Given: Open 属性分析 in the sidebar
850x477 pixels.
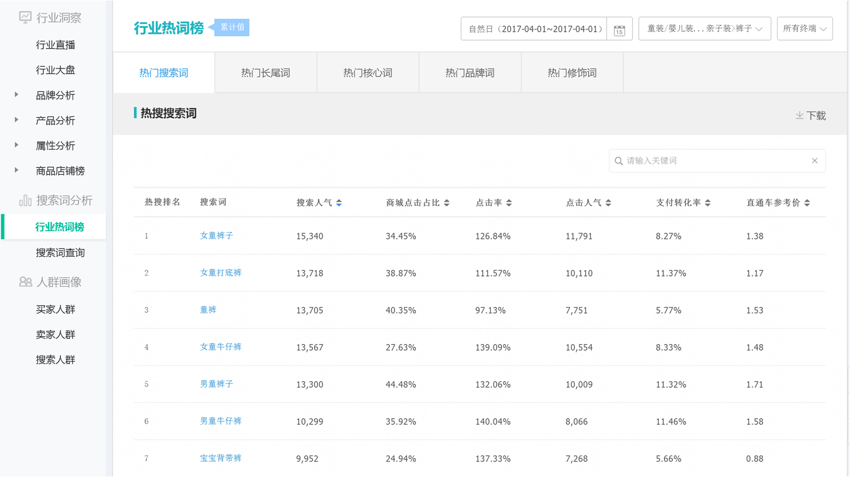Looking at the screenshot, I should [x=55, y=145].
